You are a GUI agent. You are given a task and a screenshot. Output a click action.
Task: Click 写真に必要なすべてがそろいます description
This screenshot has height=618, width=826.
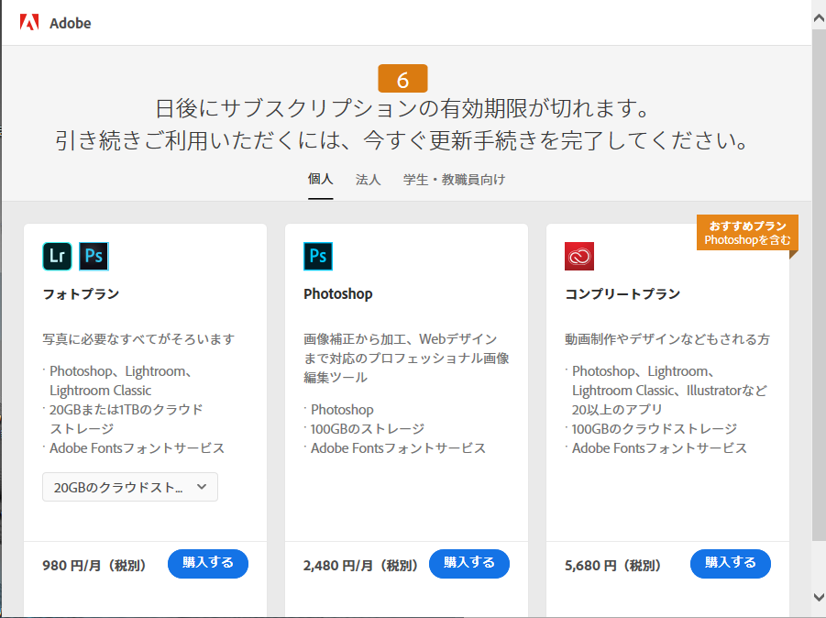pyautogui.click(x=138, y=338)
